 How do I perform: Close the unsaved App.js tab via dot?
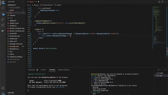pos(39,2)
